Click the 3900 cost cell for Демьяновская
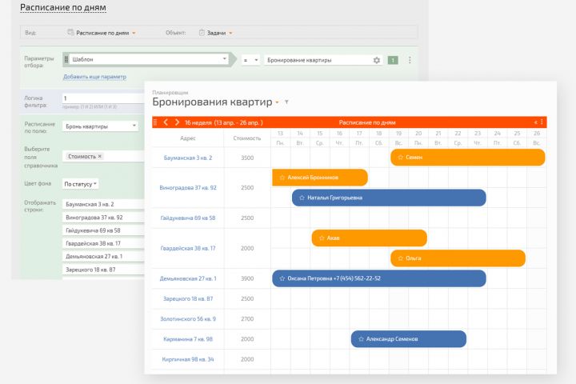This screenshot has width=576, height=384. coord(247,278)
